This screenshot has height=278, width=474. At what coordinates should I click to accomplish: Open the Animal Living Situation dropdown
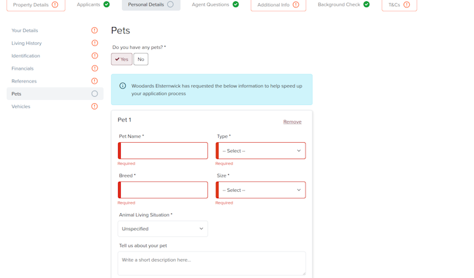[163, 229]
